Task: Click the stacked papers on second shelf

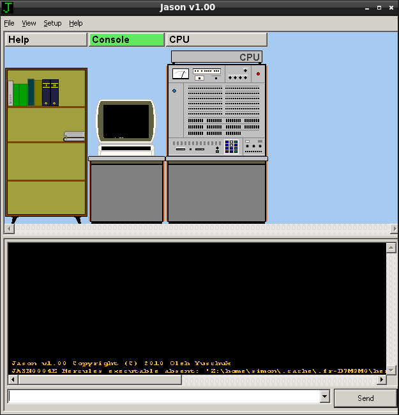Action: point(74,136)
